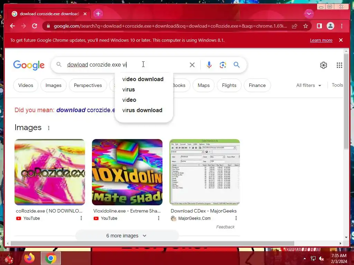This screenshot has height=265, width=354.
Task: Open the Google apps grid
Action: coord(339,65)
